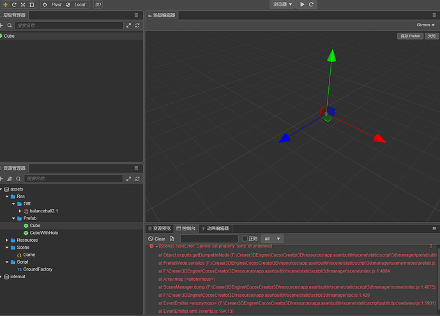
Task: Refresh the hierarchy panel
Action: coord(137,26)
